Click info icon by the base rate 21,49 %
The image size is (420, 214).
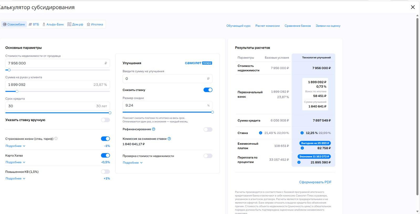(x=261, y=133)
